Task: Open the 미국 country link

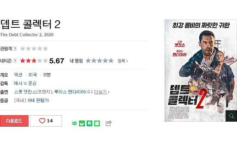Action: coord(33,75)
